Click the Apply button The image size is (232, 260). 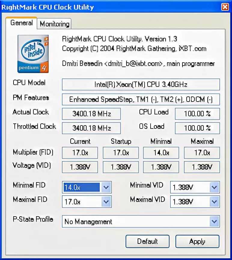point(197,241)
